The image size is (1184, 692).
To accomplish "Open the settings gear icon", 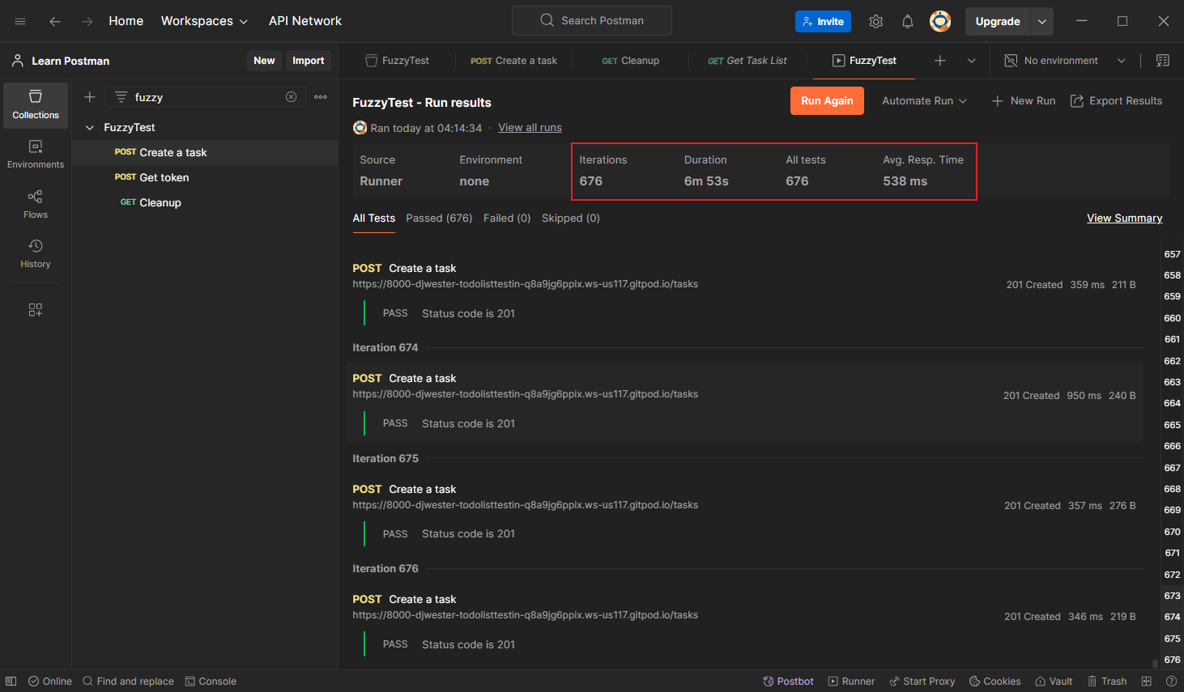I will click(875, 22).
